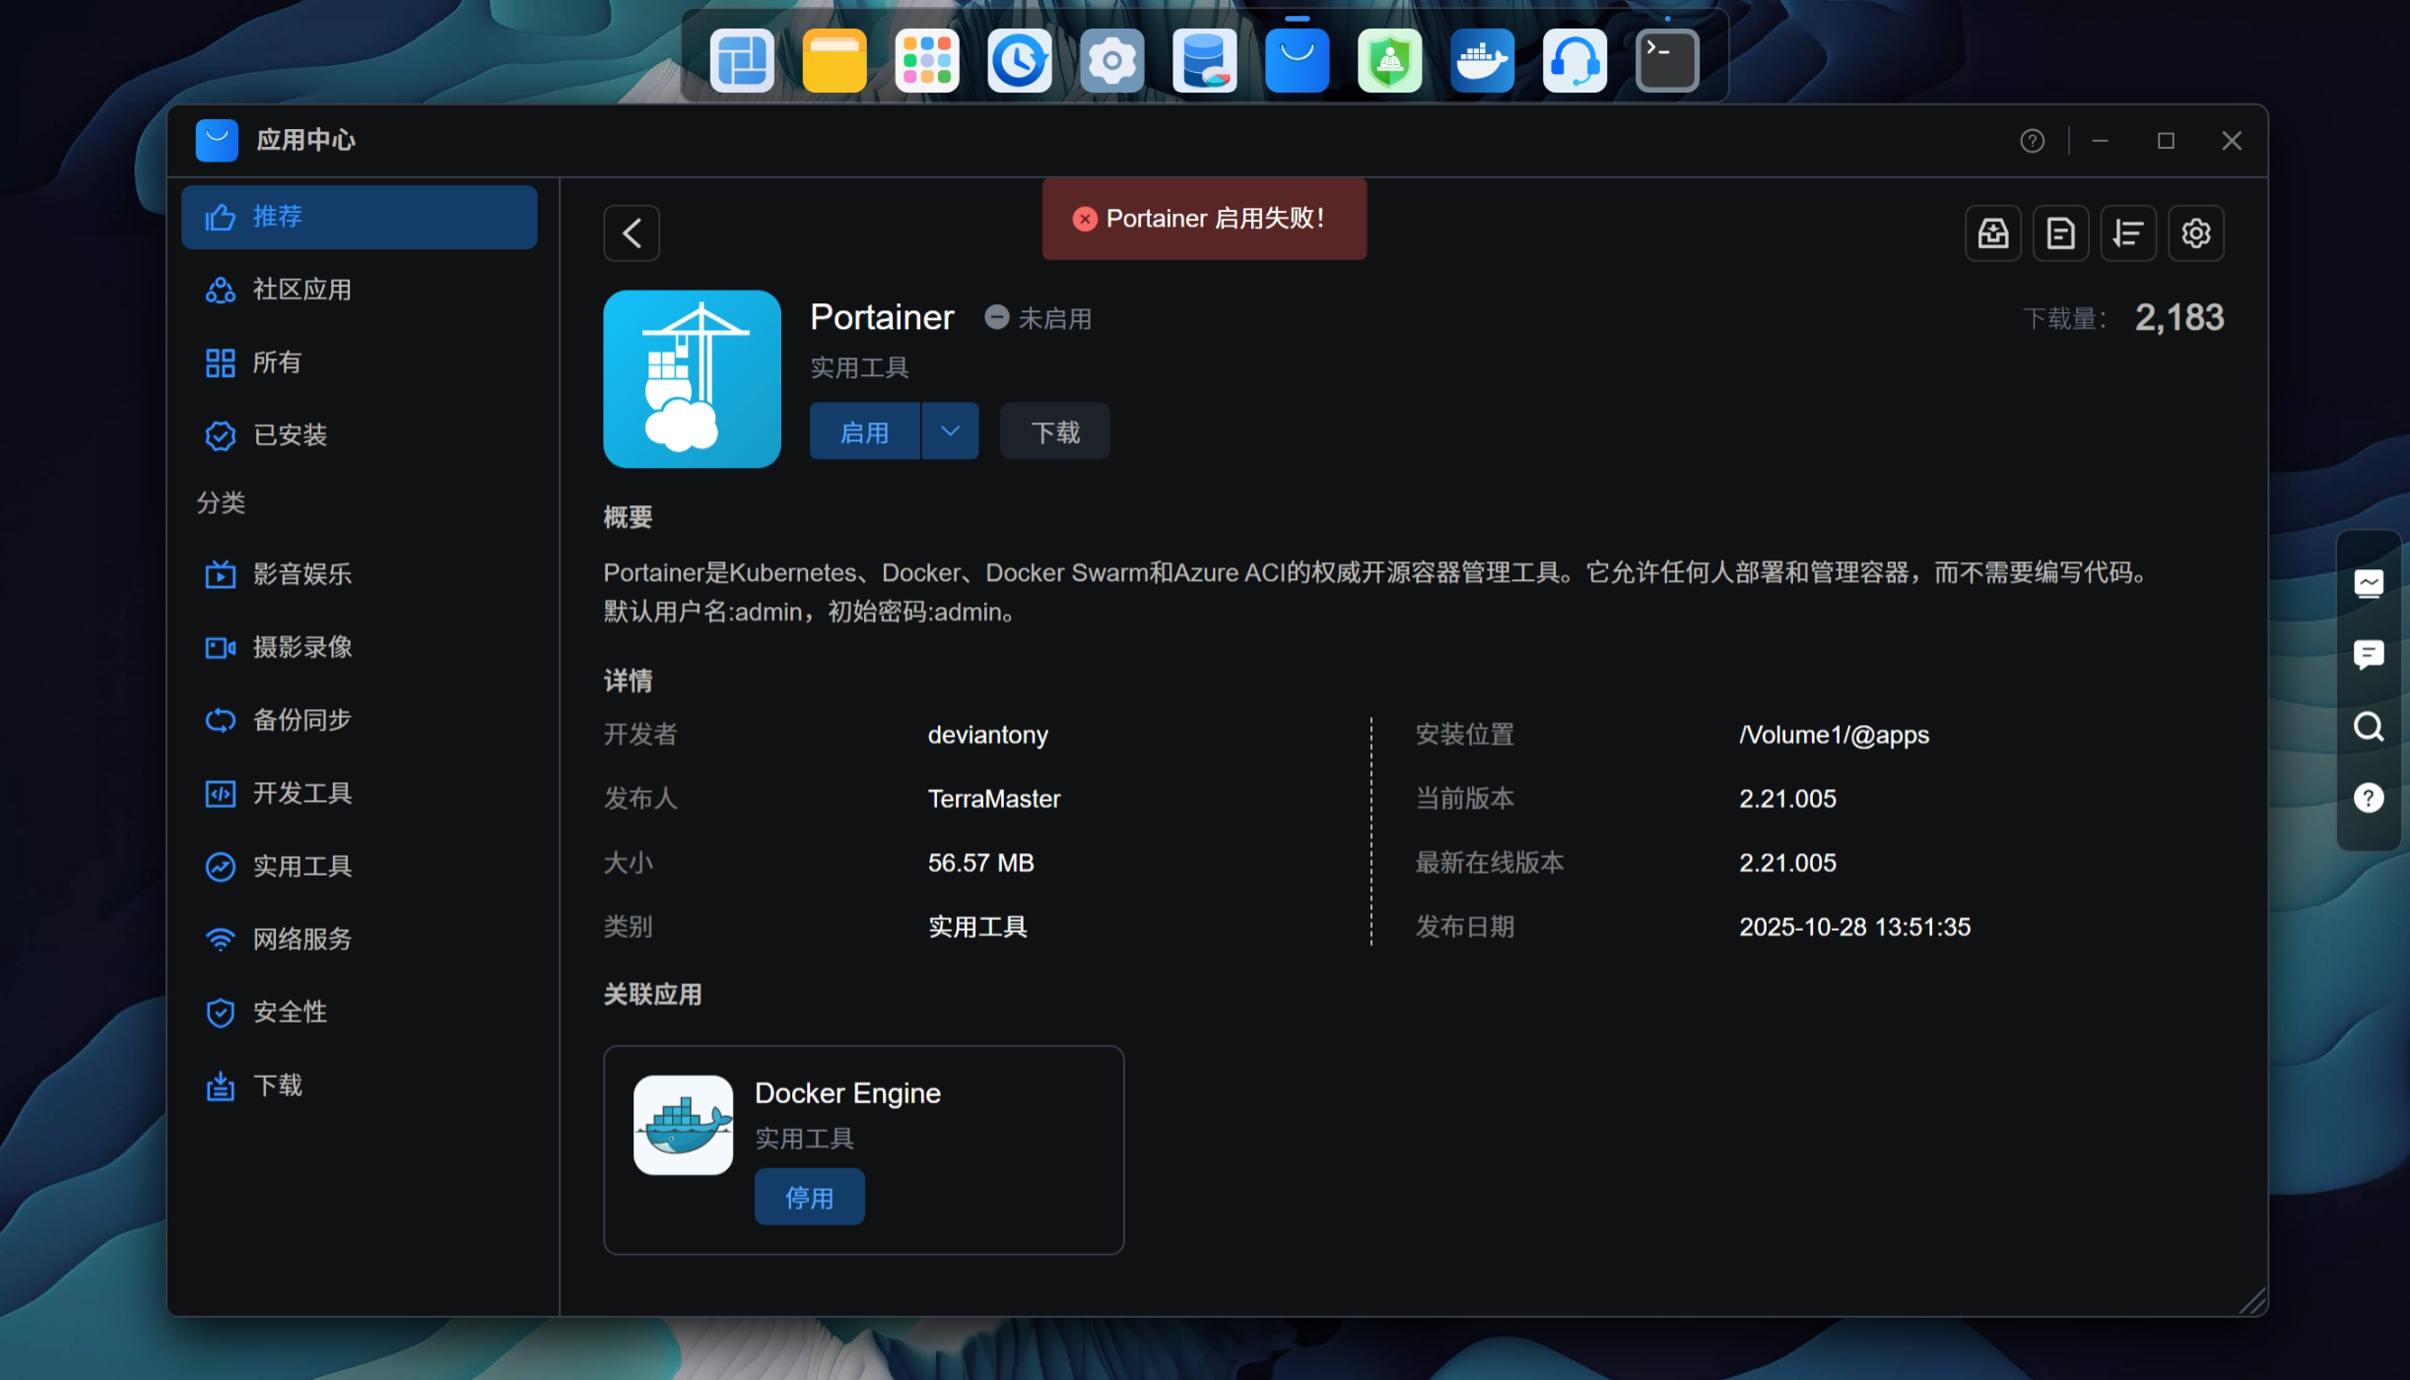Expand the dropdown arrow beside 启用
Image resolution: width=2410 pixels, height=1380 pixels.
950,431
